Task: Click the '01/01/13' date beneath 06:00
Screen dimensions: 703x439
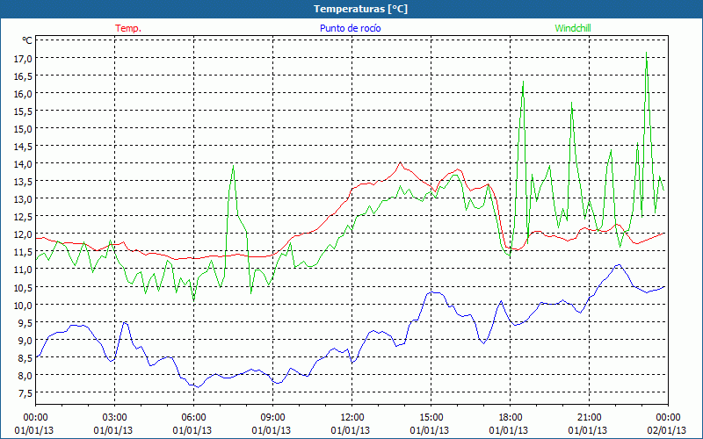Action: (192, 430)
